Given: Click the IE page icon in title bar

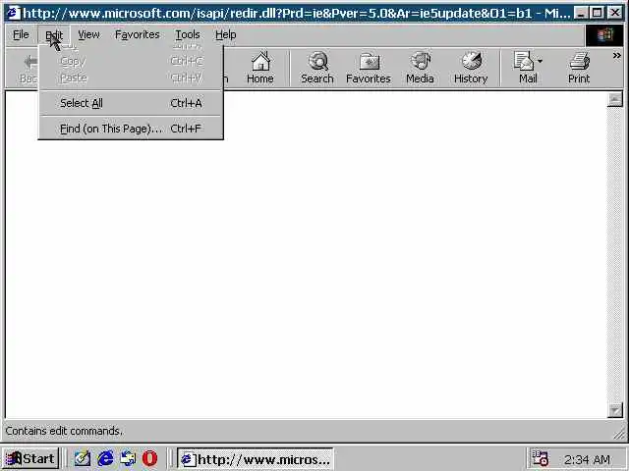Looking at the screenshot, I should 13,13.
